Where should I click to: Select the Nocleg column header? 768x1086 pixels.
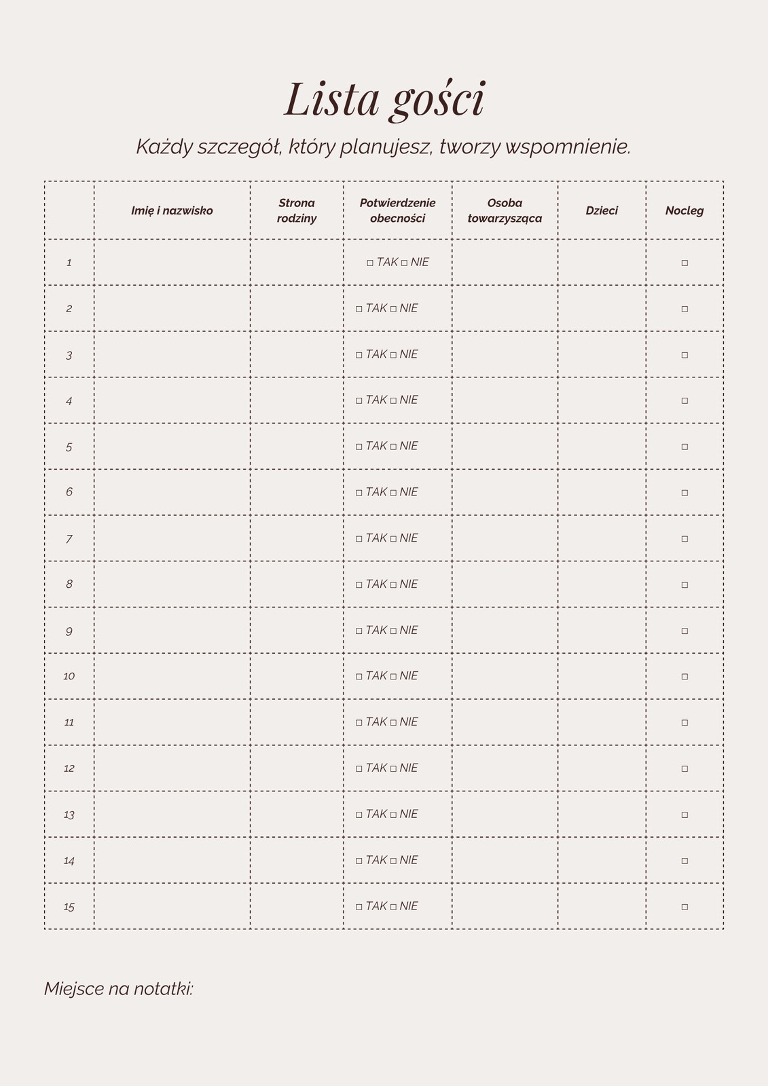(684, 210)
